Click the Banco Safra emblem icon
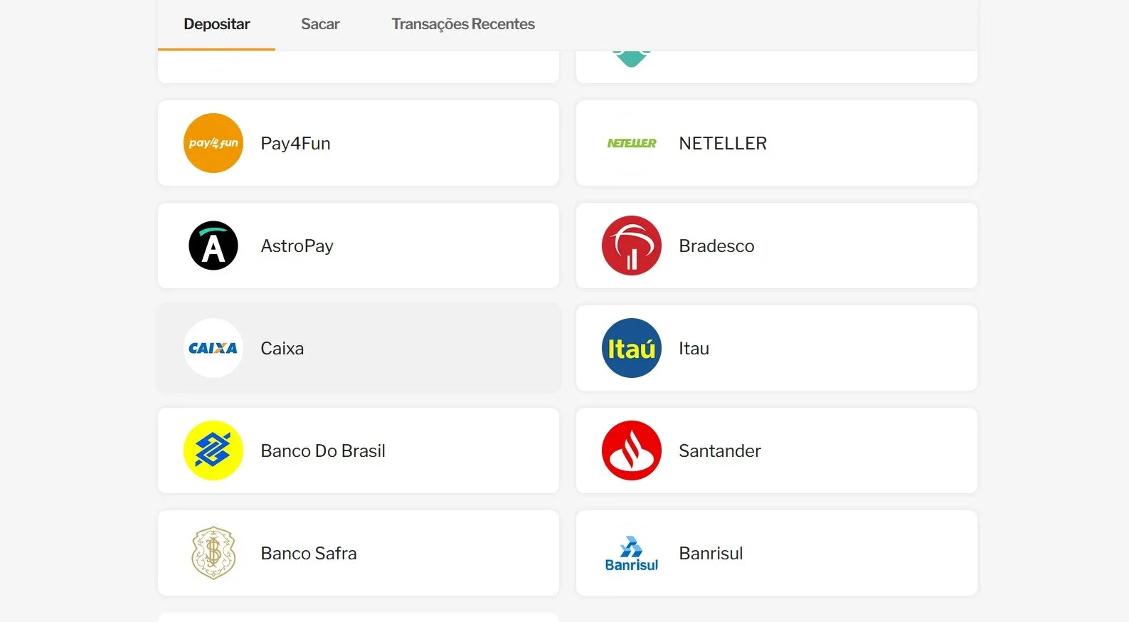The height and width of the screenshot is (622, 1129). pyautogui.click(x=213, y=553)
